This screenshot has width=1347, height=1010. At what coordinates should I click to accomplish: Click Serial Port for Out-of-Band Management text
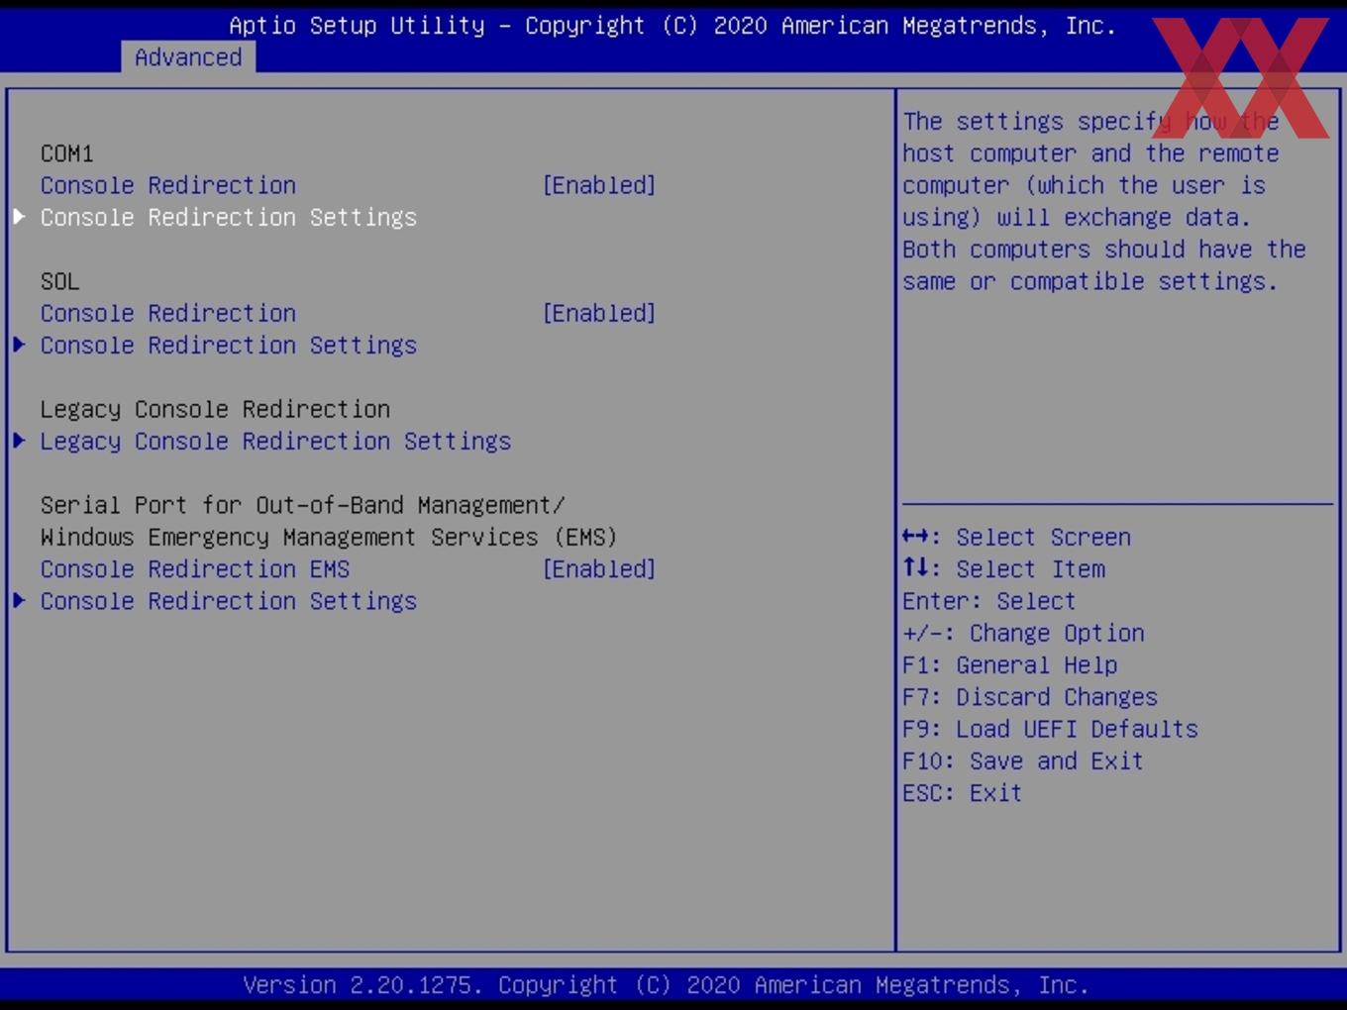[x=303, y=505]
